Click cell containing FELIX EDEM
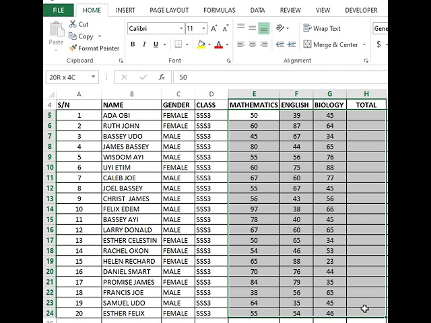The height and width of the screenshot is (323, 431). tap(131, 209)
